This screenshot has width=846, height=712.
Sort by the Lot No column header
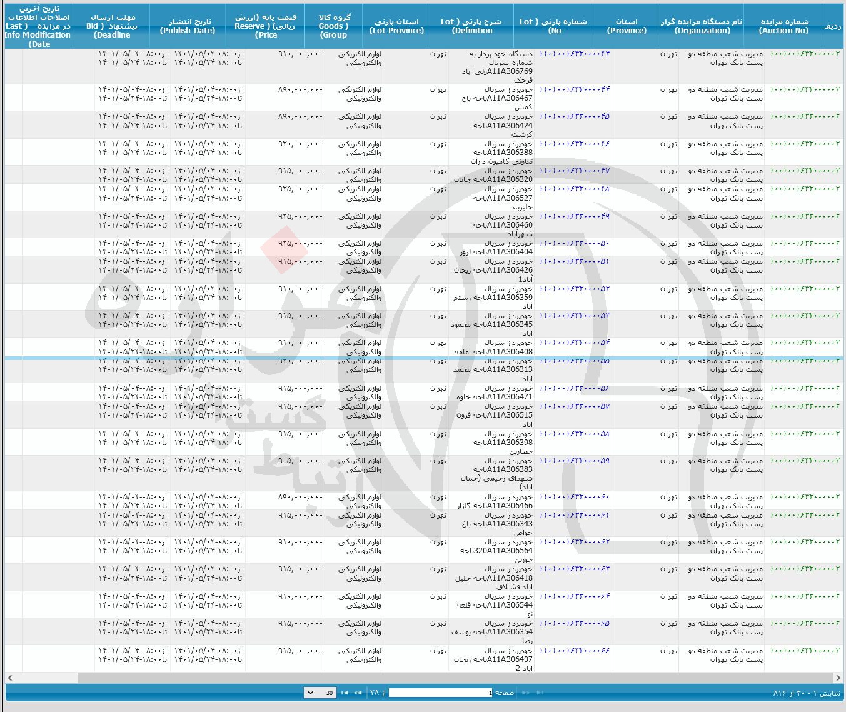pyautogui.click(x=555, y=26)
